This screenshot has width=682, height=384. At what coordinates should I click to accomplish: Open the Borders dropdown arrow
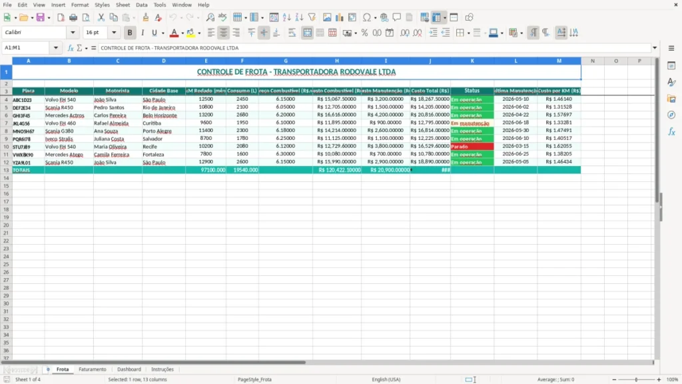[x=468, y=33]
